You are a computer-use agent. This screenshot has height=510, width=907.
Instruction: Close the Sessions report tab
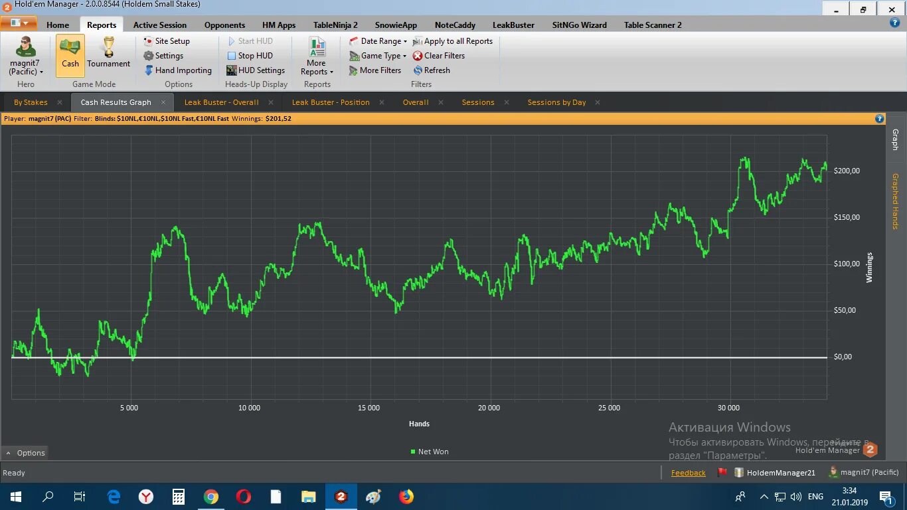(x=507, y=102)
